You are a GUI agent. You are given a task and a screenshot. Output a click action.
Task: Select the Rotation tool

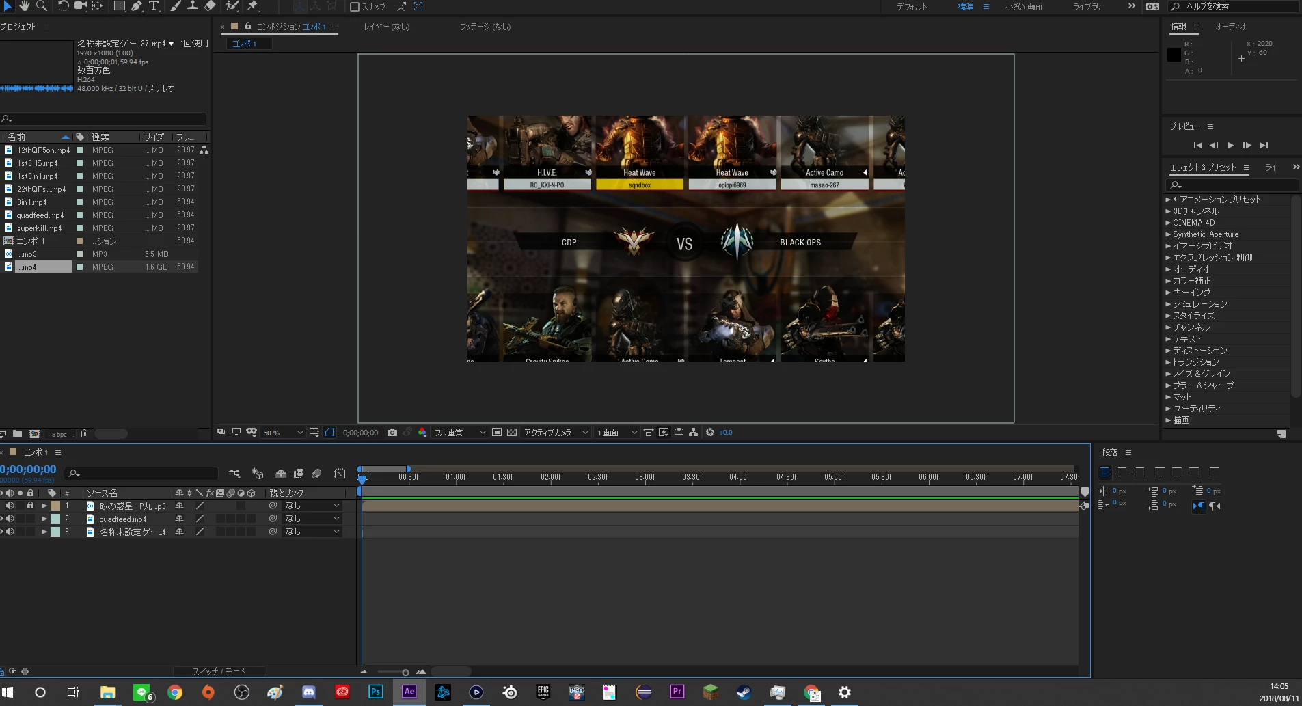click(63, 6)
